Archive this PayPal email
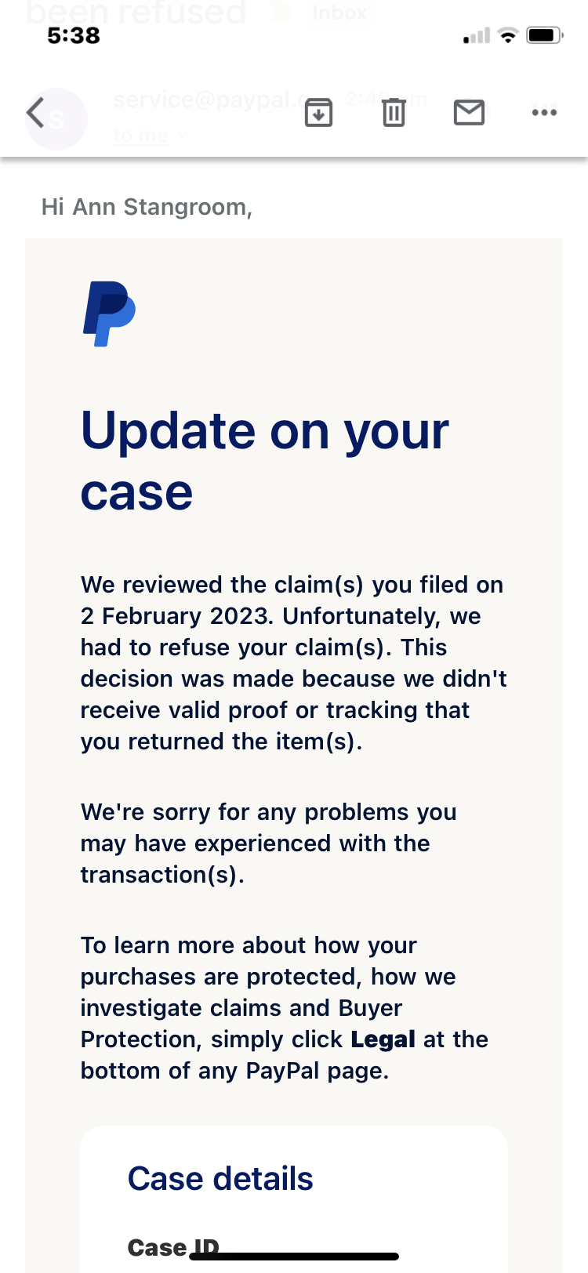The height and width of the screenshot is (1273, 588). pos(318,113)
